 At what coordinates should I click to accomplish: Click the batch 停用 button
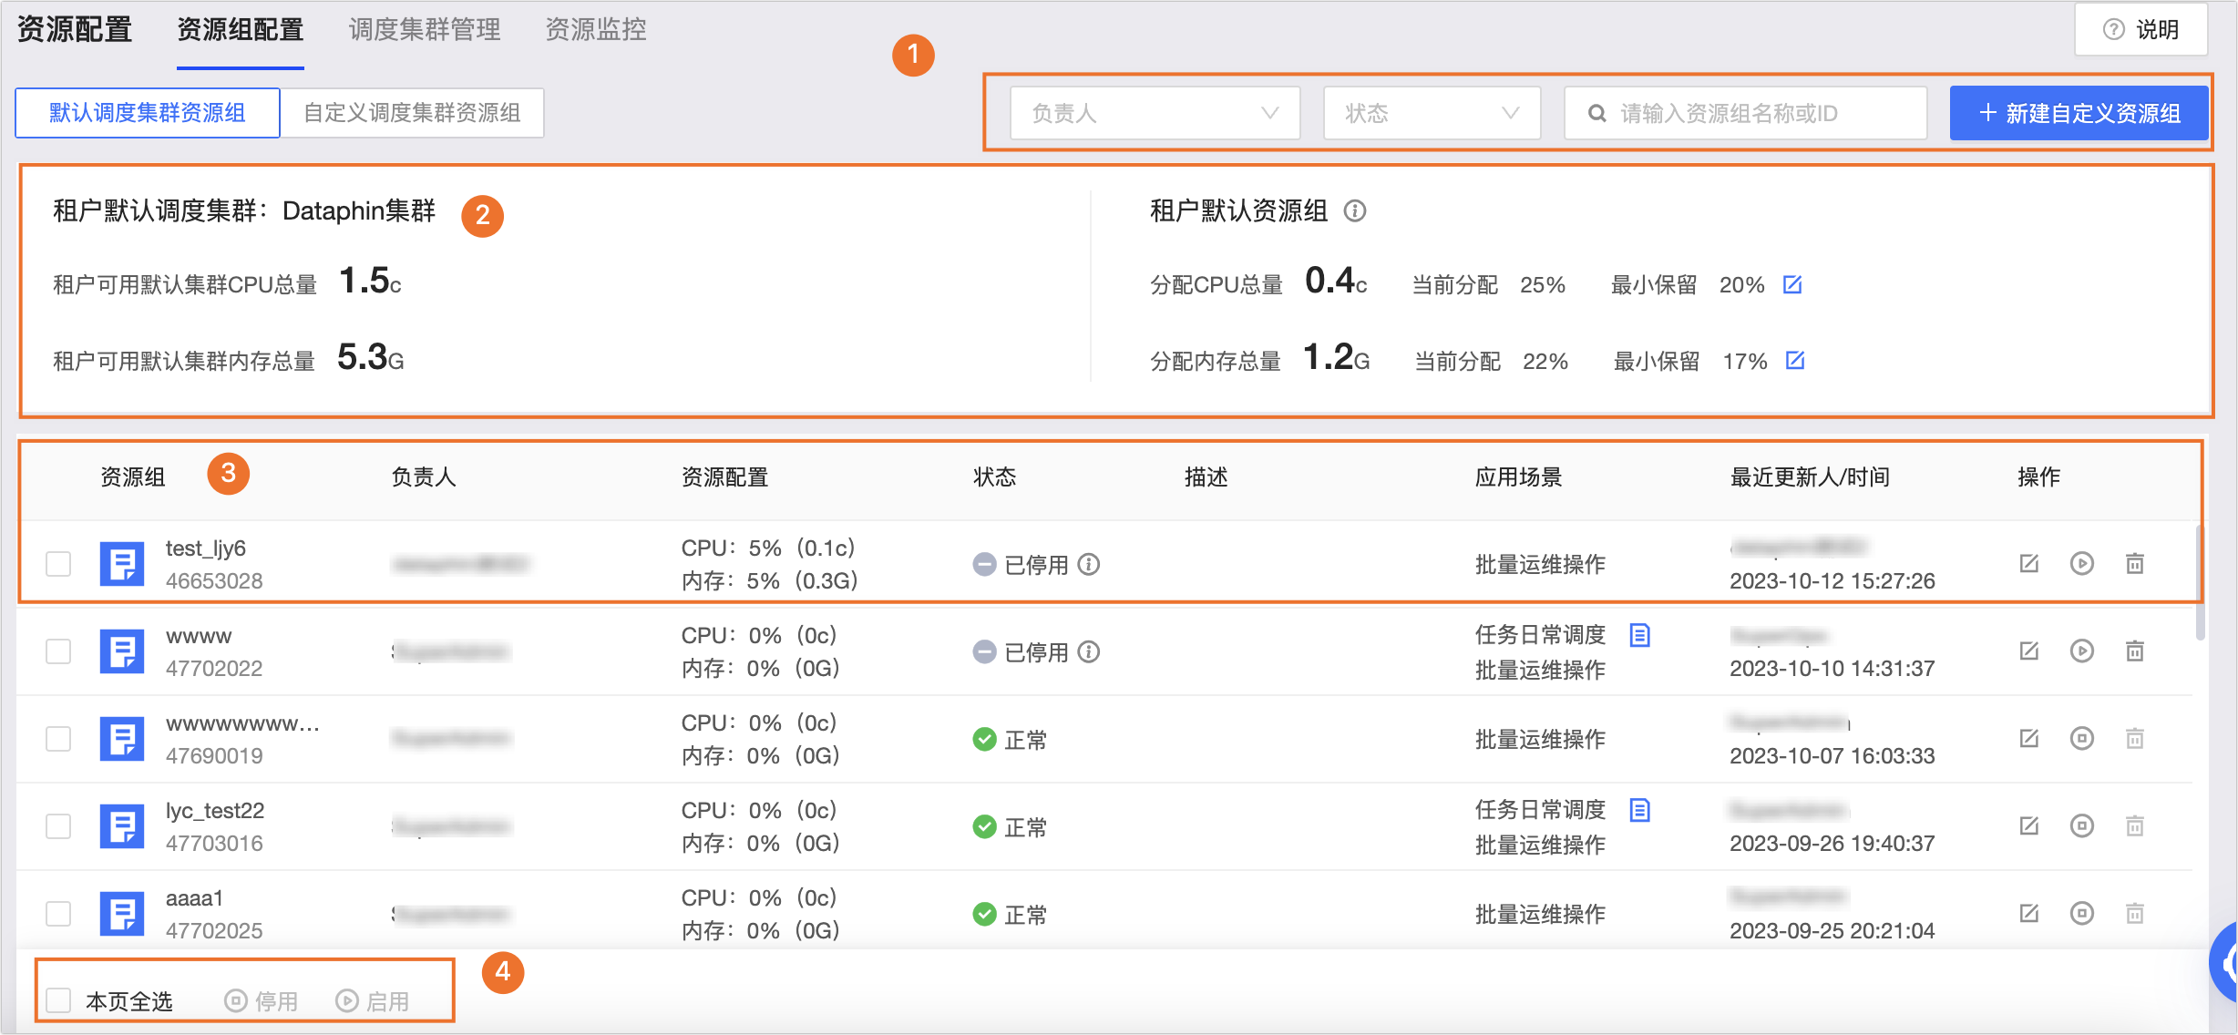coord(262,1001)
